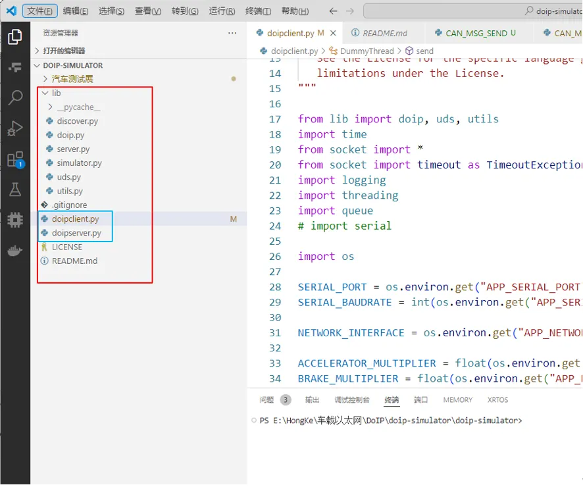583x487 pixels.
Task: Click the search magnifier in command center
Action: coord(529,11)
